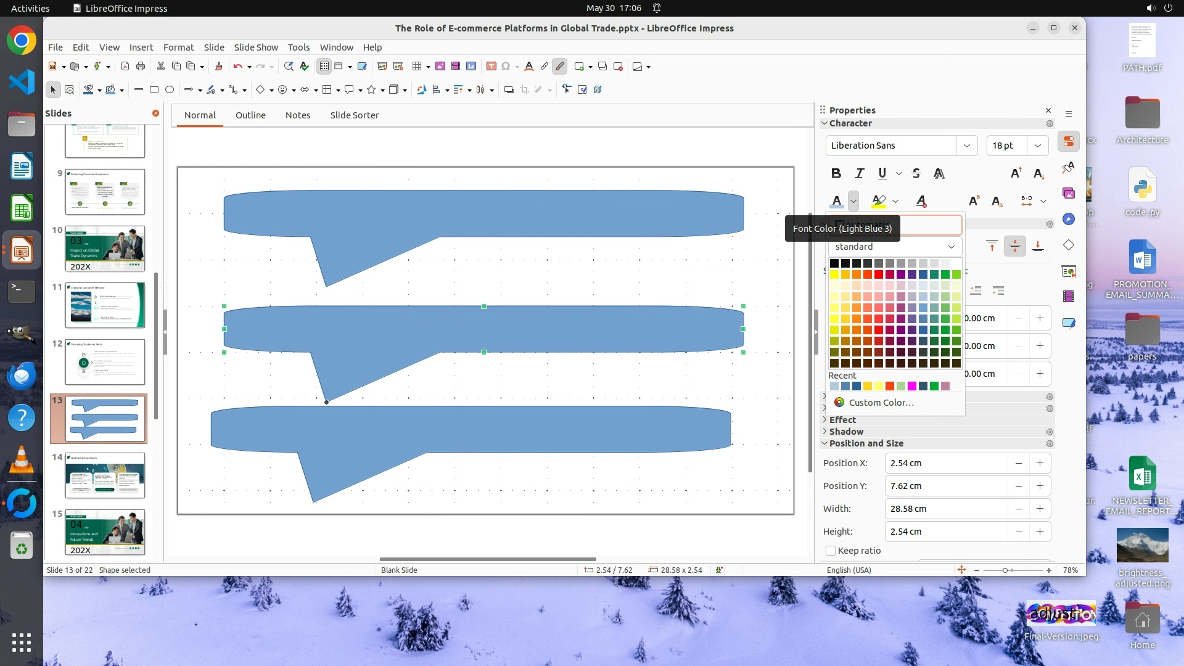Open the Navigator sidebar deck icon
Viewport: 1184px width, 666px height.
[1069, 219]
